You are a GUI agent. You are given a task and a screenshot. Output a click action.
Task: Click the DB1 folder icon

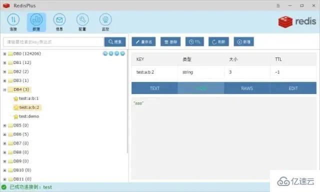tap(10, 63)
